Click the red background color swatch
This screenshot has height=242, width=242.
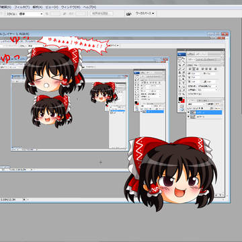coord(183,101)
